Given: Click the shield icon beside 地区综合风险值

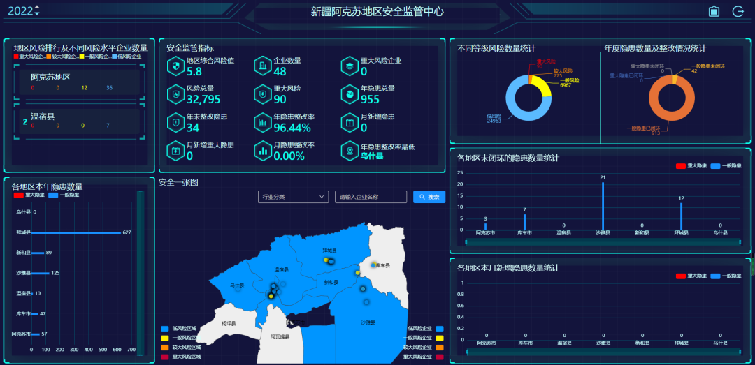Looking at the screenshot, I should coord(175,66).
